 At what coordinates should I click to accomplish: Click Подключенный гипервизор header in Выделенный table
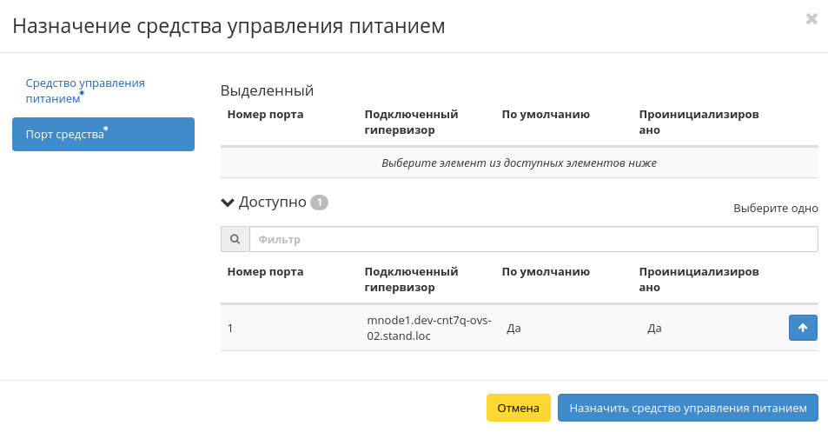pyautogui.click(x=411, y=123)
